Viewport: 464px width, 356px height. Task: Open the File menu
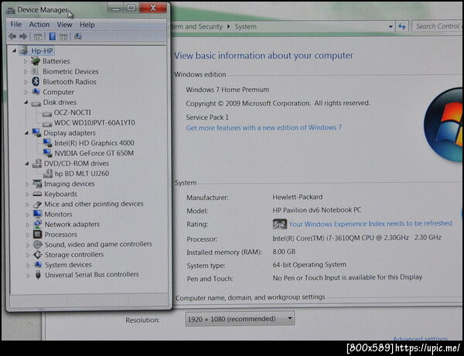click(x=16, y=24)
